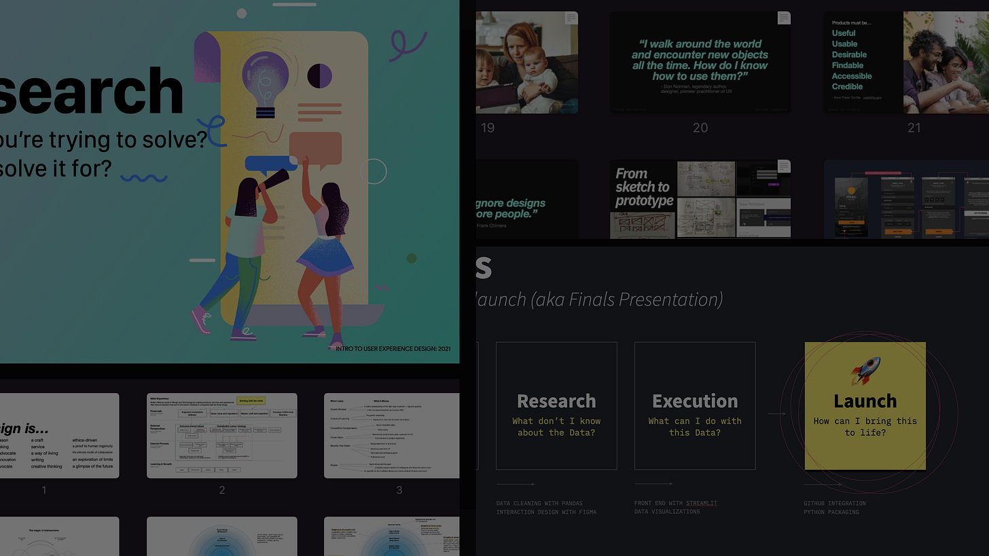Image resolution: width=989 pixels, height=556 pixels.
Task: Open presenter notes icon on slide 20
Action: click(x=785, y=18)
